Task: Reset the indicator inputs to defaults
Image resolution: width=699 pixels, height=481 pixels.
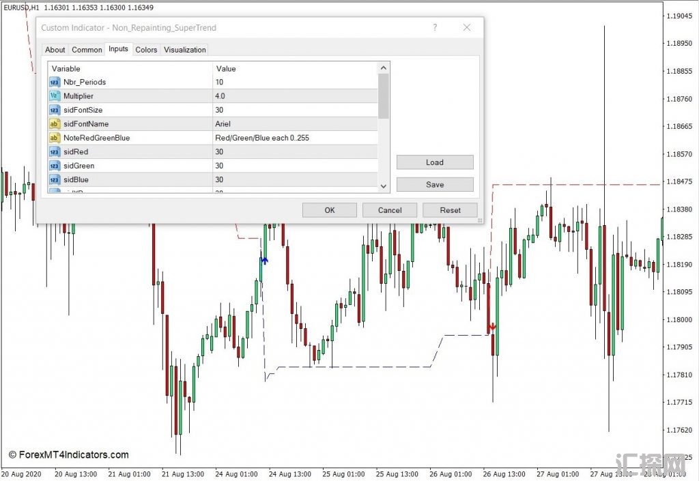Action: click(x=450, y=210)
